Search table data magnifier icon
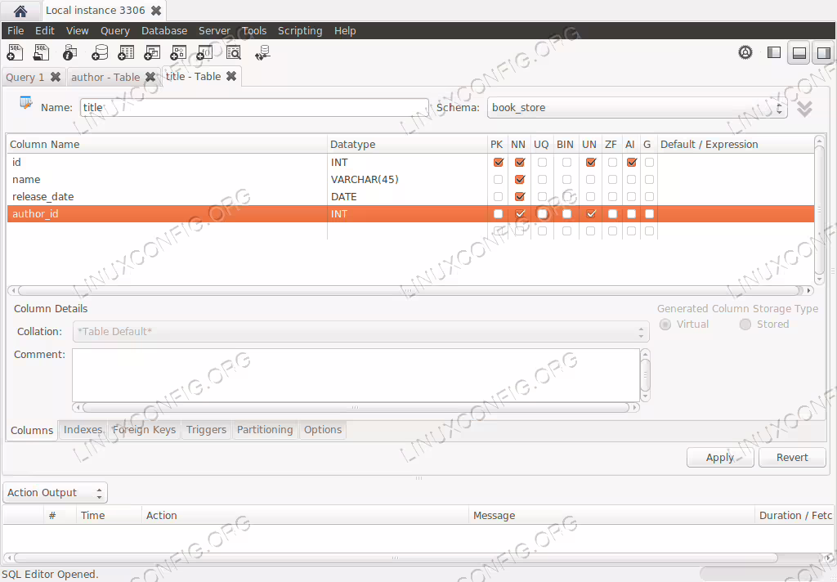Viewport: 837px width, 582px height. coord(233,53)
